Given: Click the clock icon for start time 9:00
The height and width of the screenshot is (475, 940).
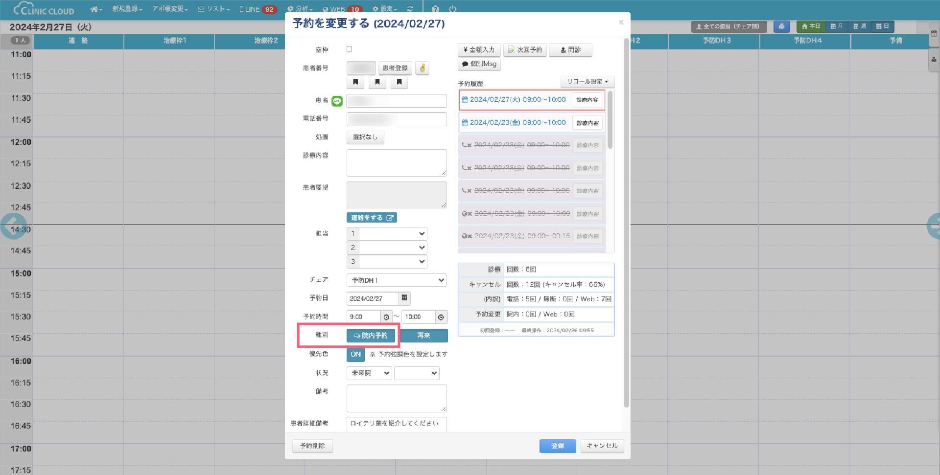Looking at the screenshot, I should click(x=386, y=317).
